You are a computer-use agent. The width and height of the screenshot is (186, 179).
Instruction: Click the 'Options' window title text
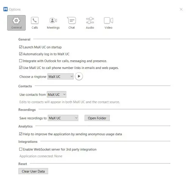(x=15, y=9)
